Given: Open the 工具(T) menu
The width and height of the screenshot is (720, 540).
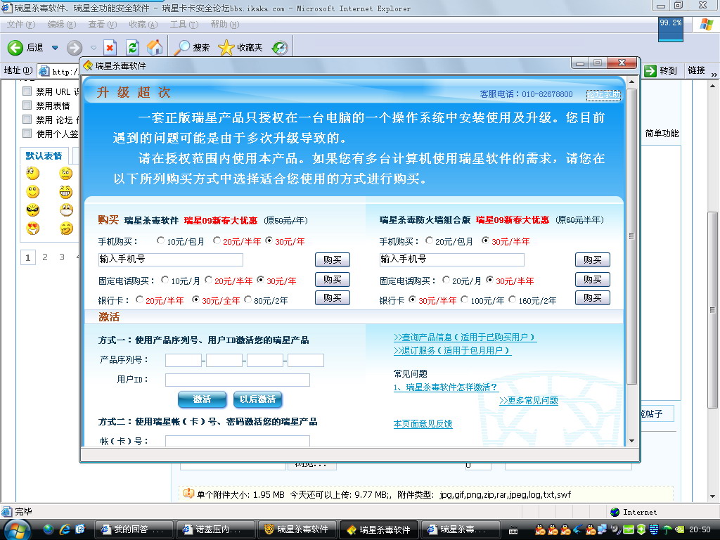Looking at the screenshot, I should (184, 25).
